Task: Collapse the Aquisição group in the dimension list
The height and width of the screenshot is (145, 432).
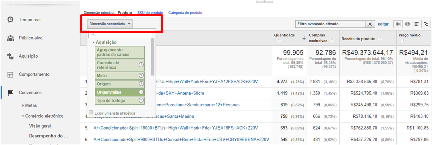Action: [93, 42]
